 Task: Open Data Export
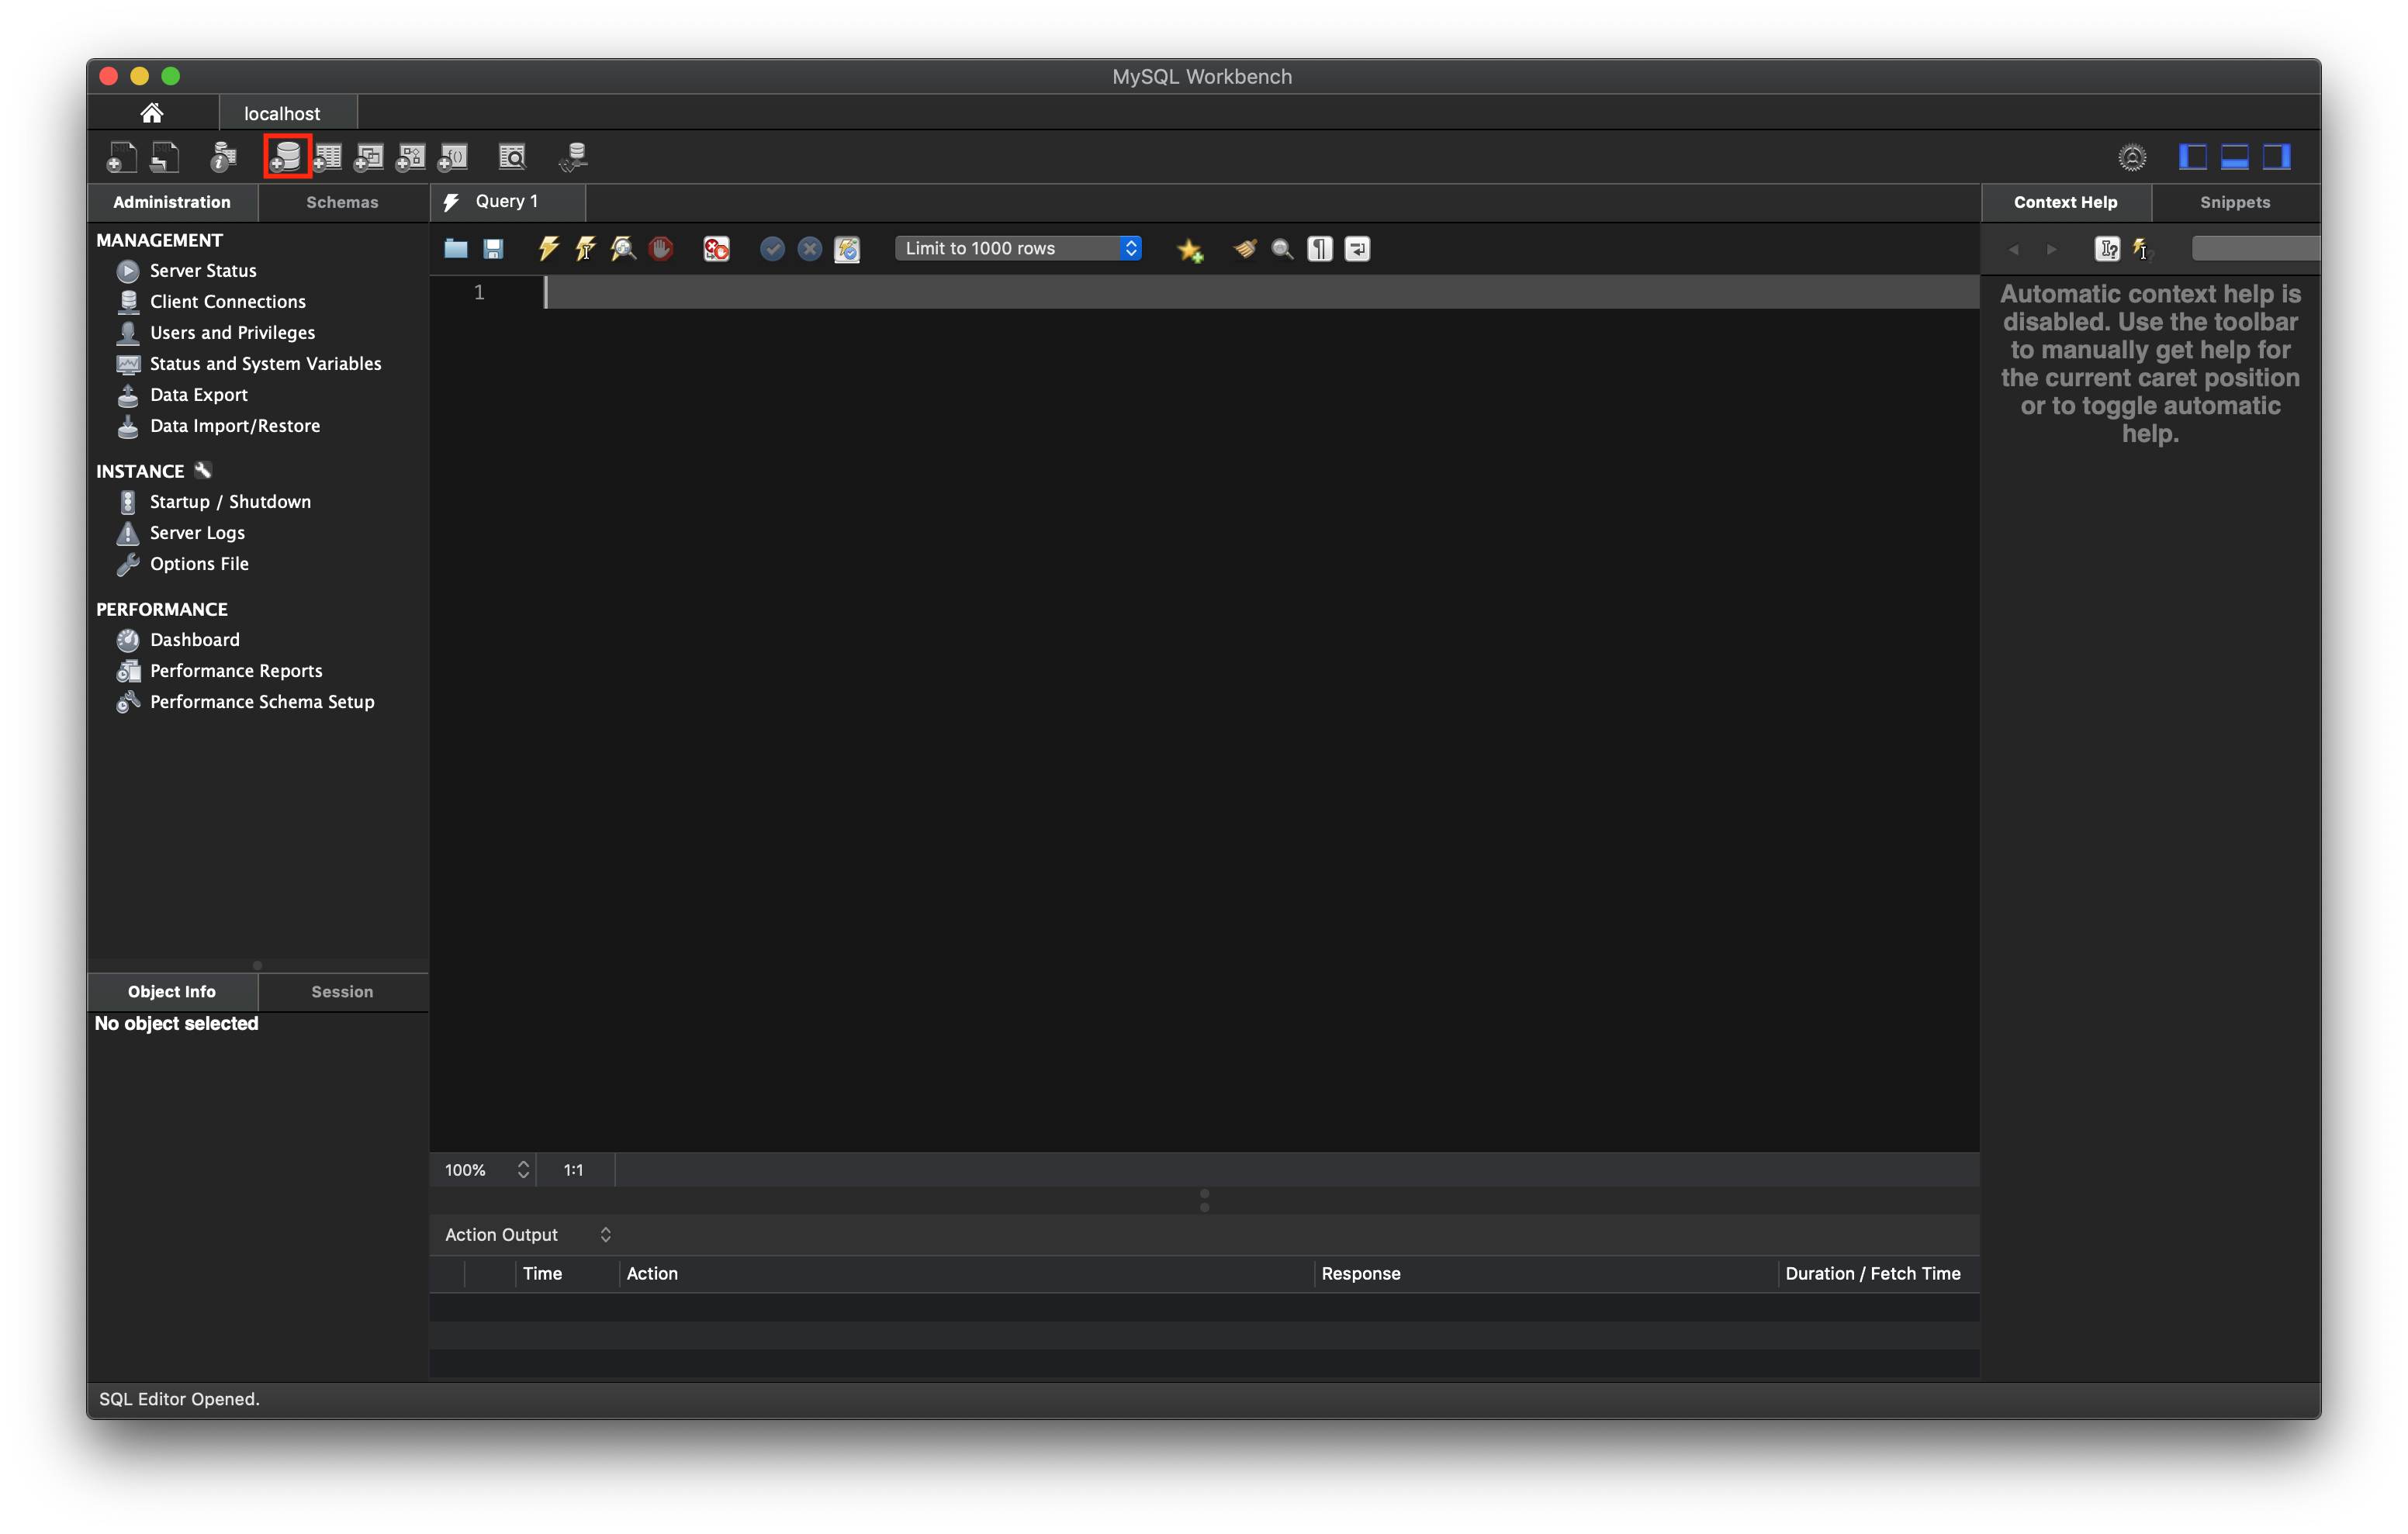198,395
